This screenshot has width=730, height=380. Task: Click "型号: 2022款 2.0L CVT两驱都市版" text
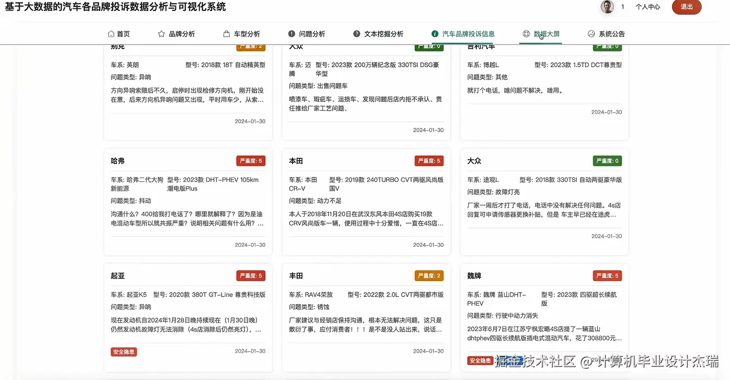pyautogui.click(x=396, y=294)
